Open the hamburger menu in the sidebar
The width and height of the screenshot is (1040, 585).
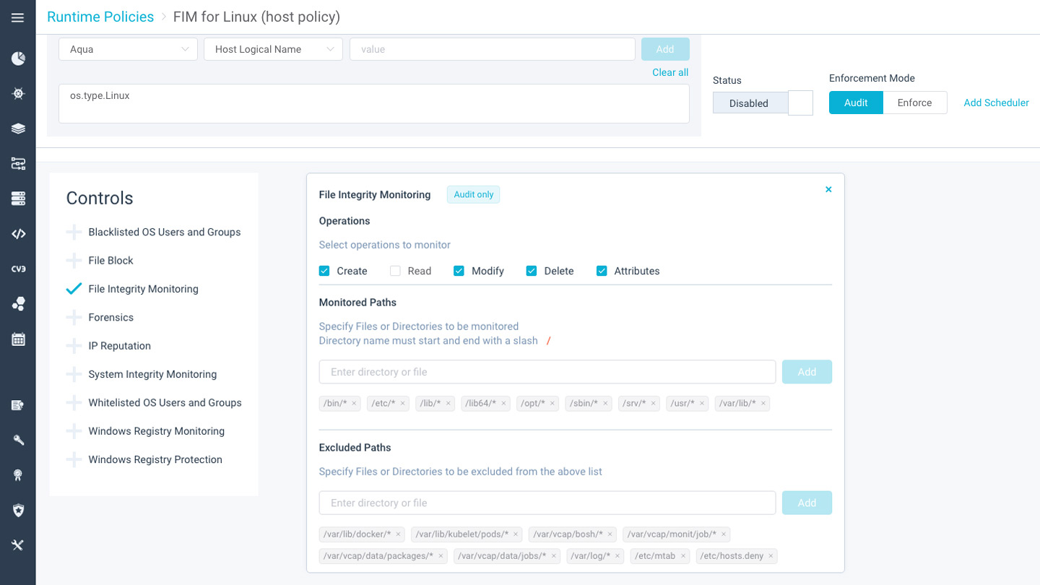(x=17, y=17)
